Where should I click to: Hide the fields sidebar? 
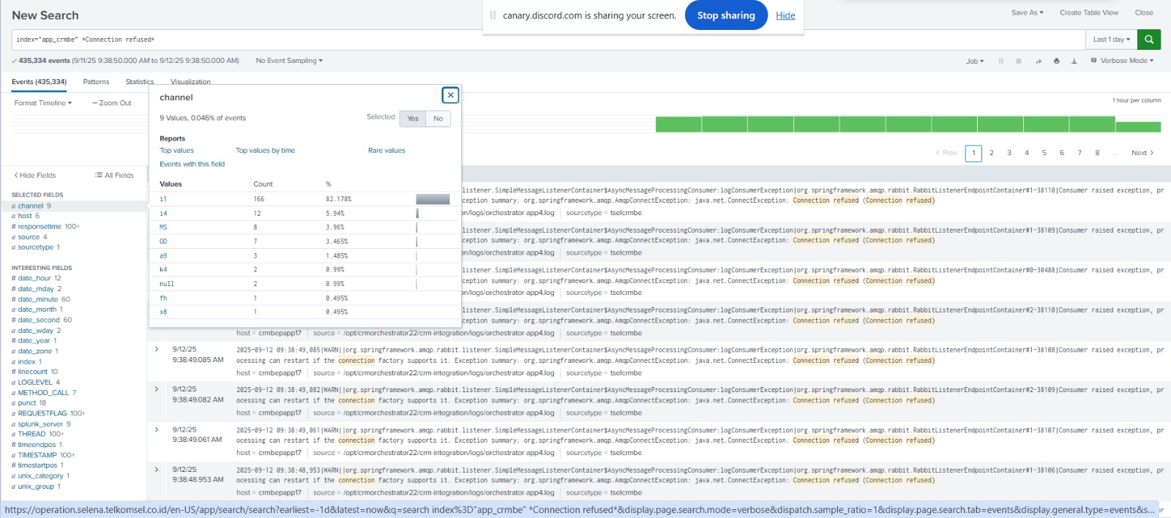click(34, 176)
